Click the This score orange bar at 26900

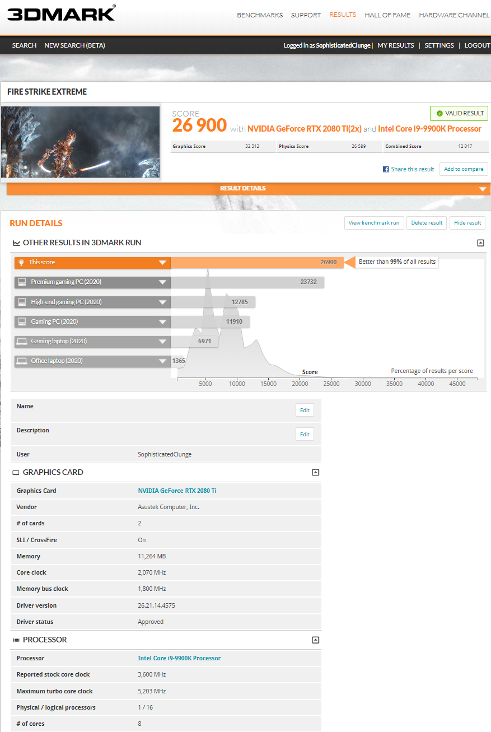tap(258, 262)
